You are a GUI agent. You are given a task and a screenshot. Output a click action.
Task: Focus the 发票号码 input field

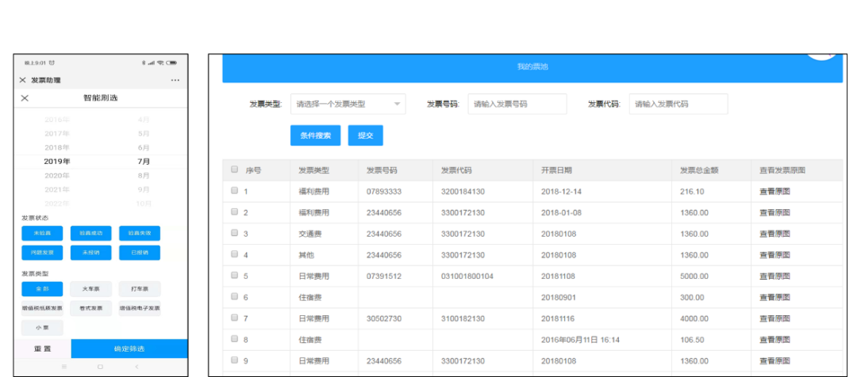(x=517, y=104)
